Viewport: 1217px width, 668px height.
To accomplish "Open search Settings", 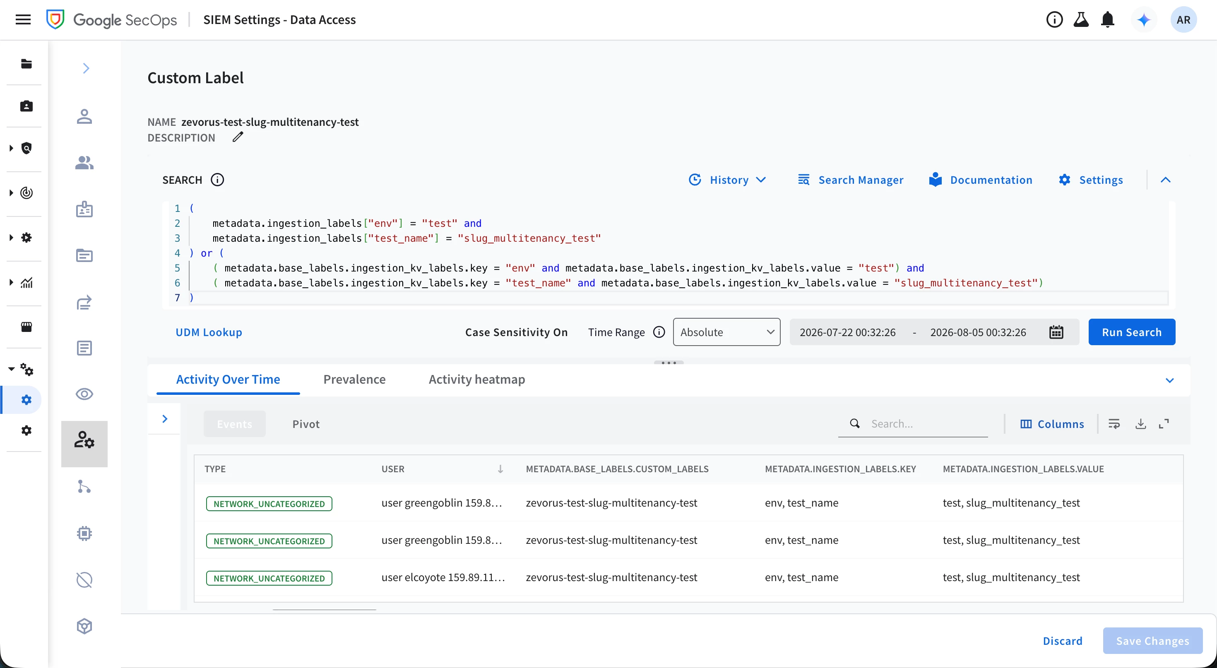I will click(x=1090, y=180).
